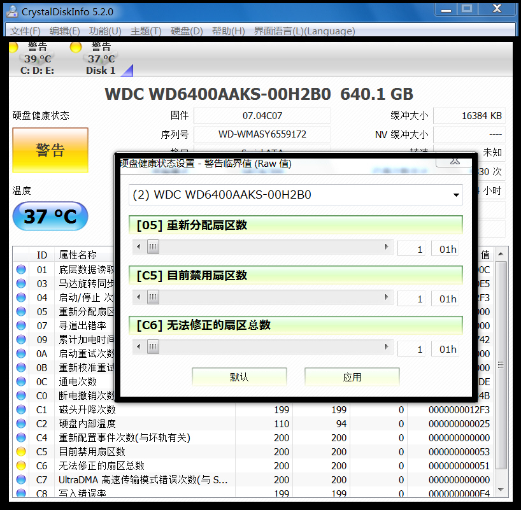Click the yellow status dot for attribute C5

[21, 451]
